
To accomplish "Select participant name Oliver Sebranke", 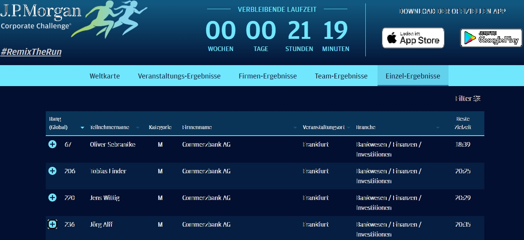I will (x=113, y=144).
